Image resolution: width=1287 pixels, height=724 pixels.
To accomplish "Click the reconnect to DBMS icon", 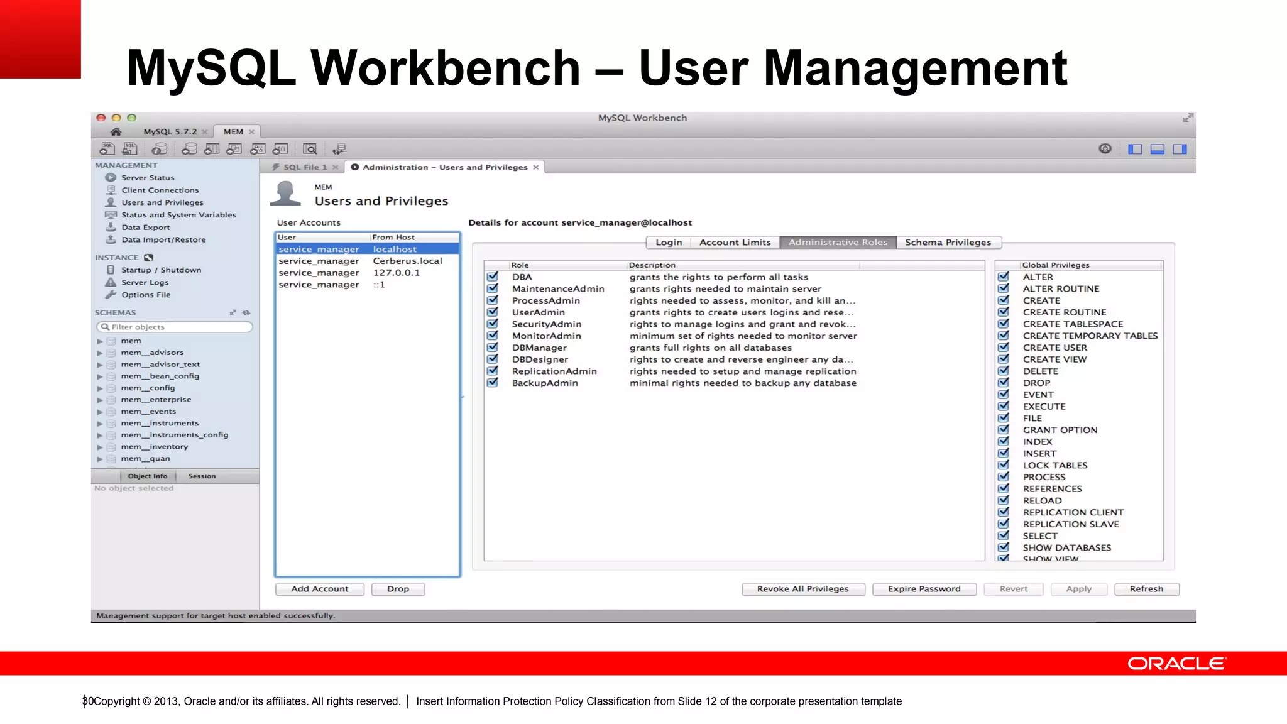I will click(339, 149).
